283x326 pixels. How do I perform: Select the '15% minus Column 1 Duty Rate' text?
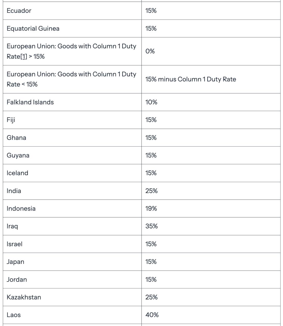coord(191,79)
